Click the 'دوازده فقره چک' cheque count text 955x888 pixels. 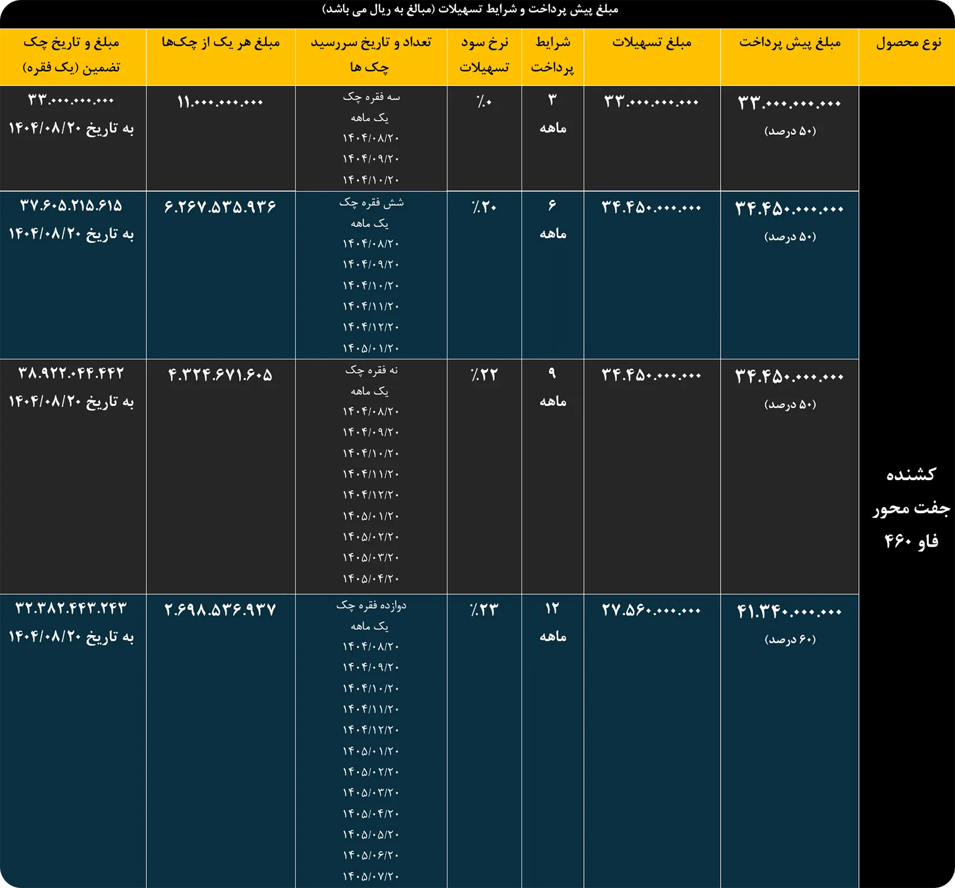pos(371,605)
